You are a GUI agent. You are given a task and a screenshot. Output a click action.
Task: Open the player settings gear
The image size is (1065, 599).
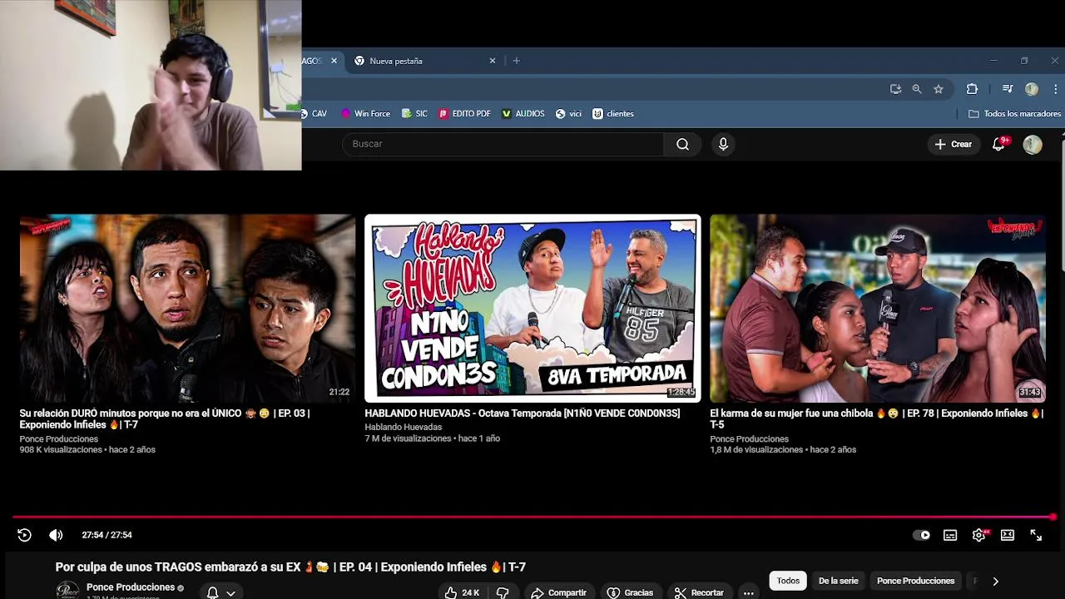979,535
